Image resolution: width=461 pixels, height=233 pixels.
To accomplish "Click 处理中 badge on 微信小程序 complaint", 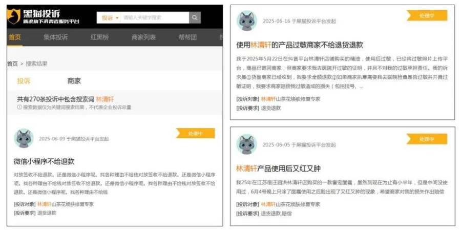I will (x=195, y=133).
